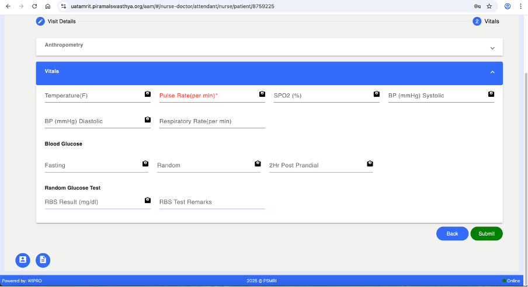This screenshot has width=528, height=287.
Task: Open the patient profile round button
Action: (x=22, y=260)
